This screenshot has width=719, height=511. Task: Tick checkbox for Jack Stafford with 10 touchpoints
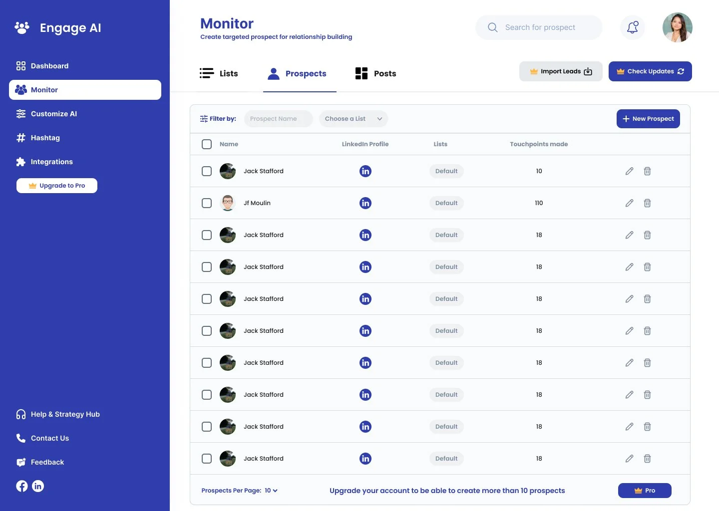(207, 171)
